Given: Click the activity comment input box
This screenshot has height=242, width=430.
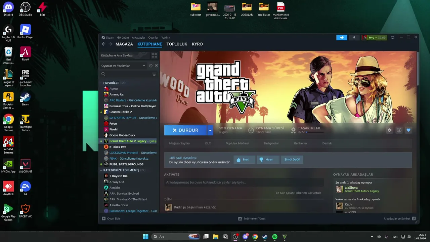Looking at the screenshot, I should click(x=244, y=183).
